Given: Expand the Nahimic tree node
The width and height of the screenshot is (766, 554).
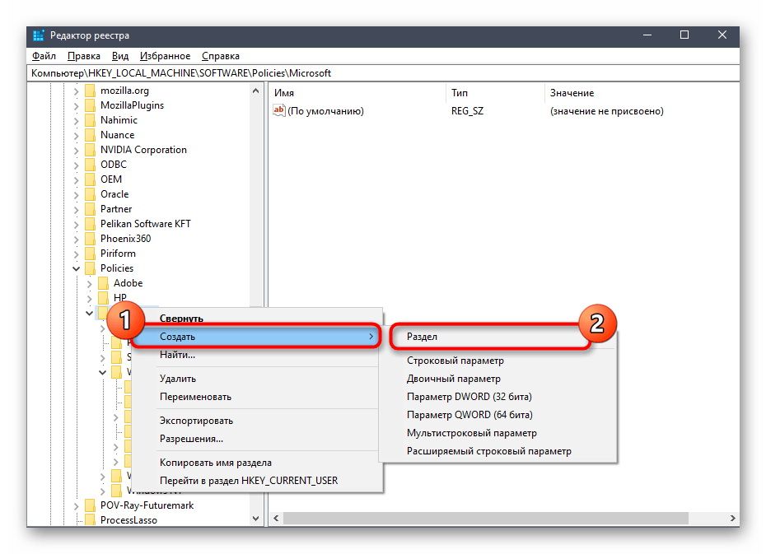Looking at the screenshot, I should (77, 120).
